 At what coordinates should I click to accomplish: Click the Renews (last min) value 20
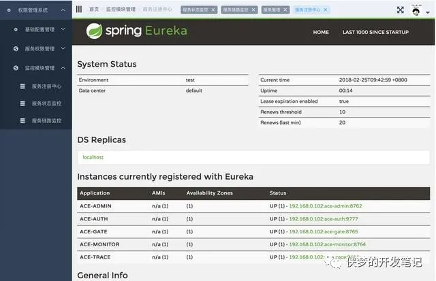tap(342, 122)
